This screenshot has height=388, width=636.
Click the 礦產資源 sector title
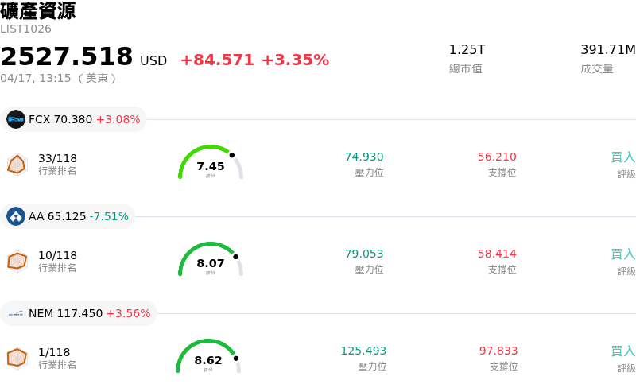[x=38, y=11]
